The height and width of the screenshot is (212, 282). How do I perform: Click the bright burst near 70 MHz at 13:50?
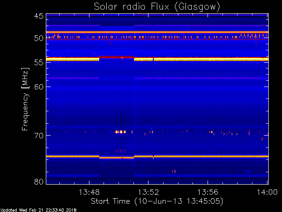120,132
